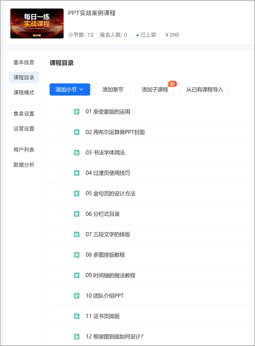Click the video icon for lesson 01 渐变蒙版的运用
The height and width of the screenshot is (346, 255).
point(77,112)
